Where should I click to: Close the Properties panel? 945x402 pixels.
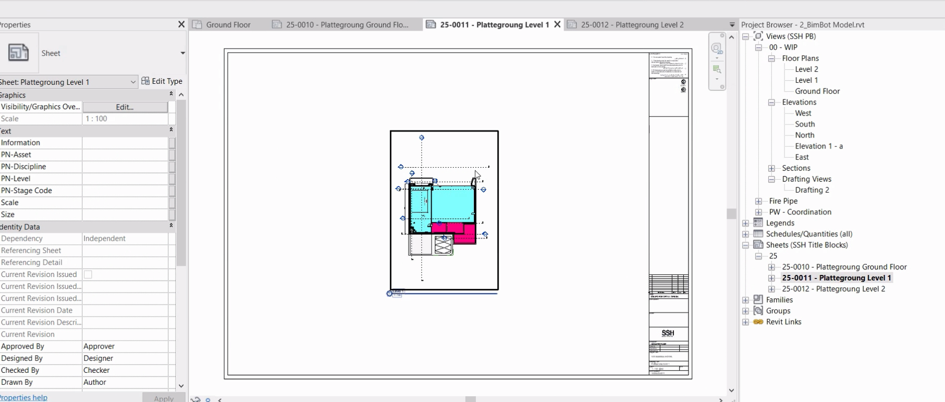181,24
